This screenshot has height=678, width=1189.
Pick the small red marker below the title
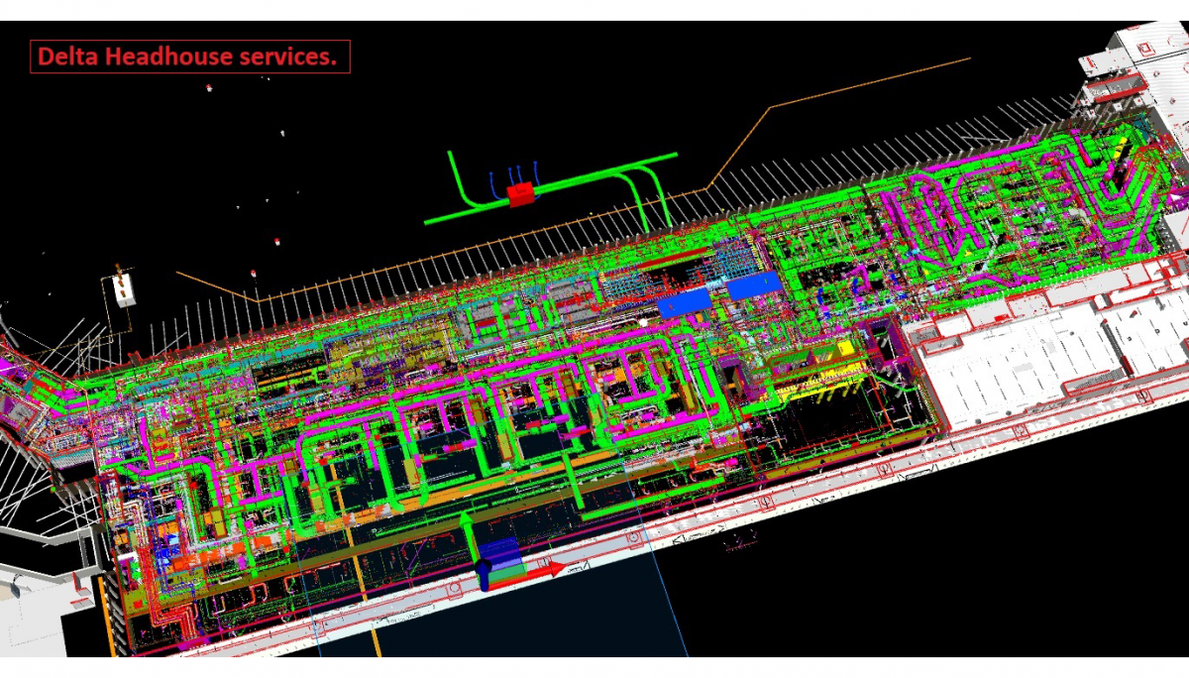(209, 88)
